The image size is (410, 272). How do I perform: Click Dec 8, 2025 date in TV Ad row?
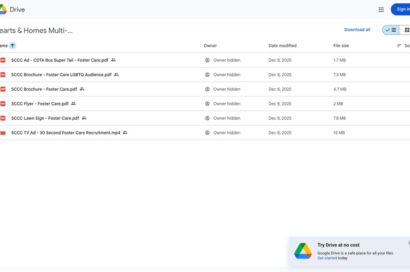pos(280,133)
